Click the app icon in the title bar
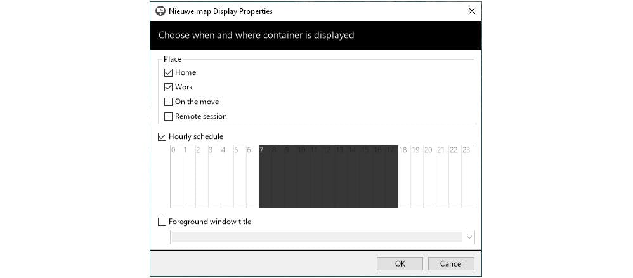The image size is (633, 278). 160,11
